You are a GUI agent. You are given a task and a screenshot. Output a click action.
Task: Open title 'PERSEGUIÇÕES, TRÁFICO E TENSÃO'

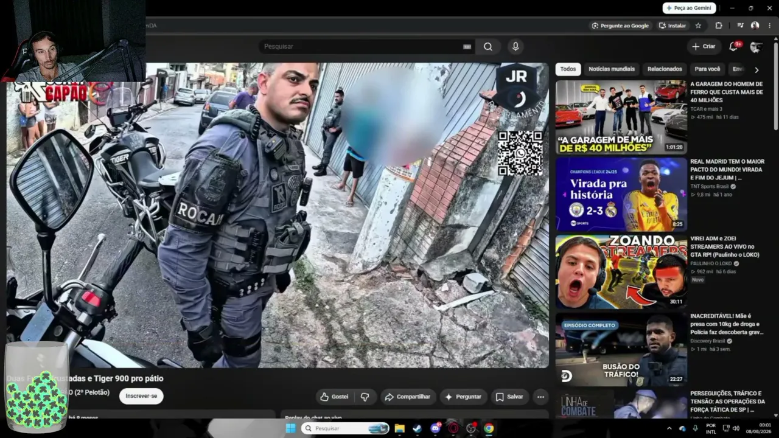pos(727,401)
